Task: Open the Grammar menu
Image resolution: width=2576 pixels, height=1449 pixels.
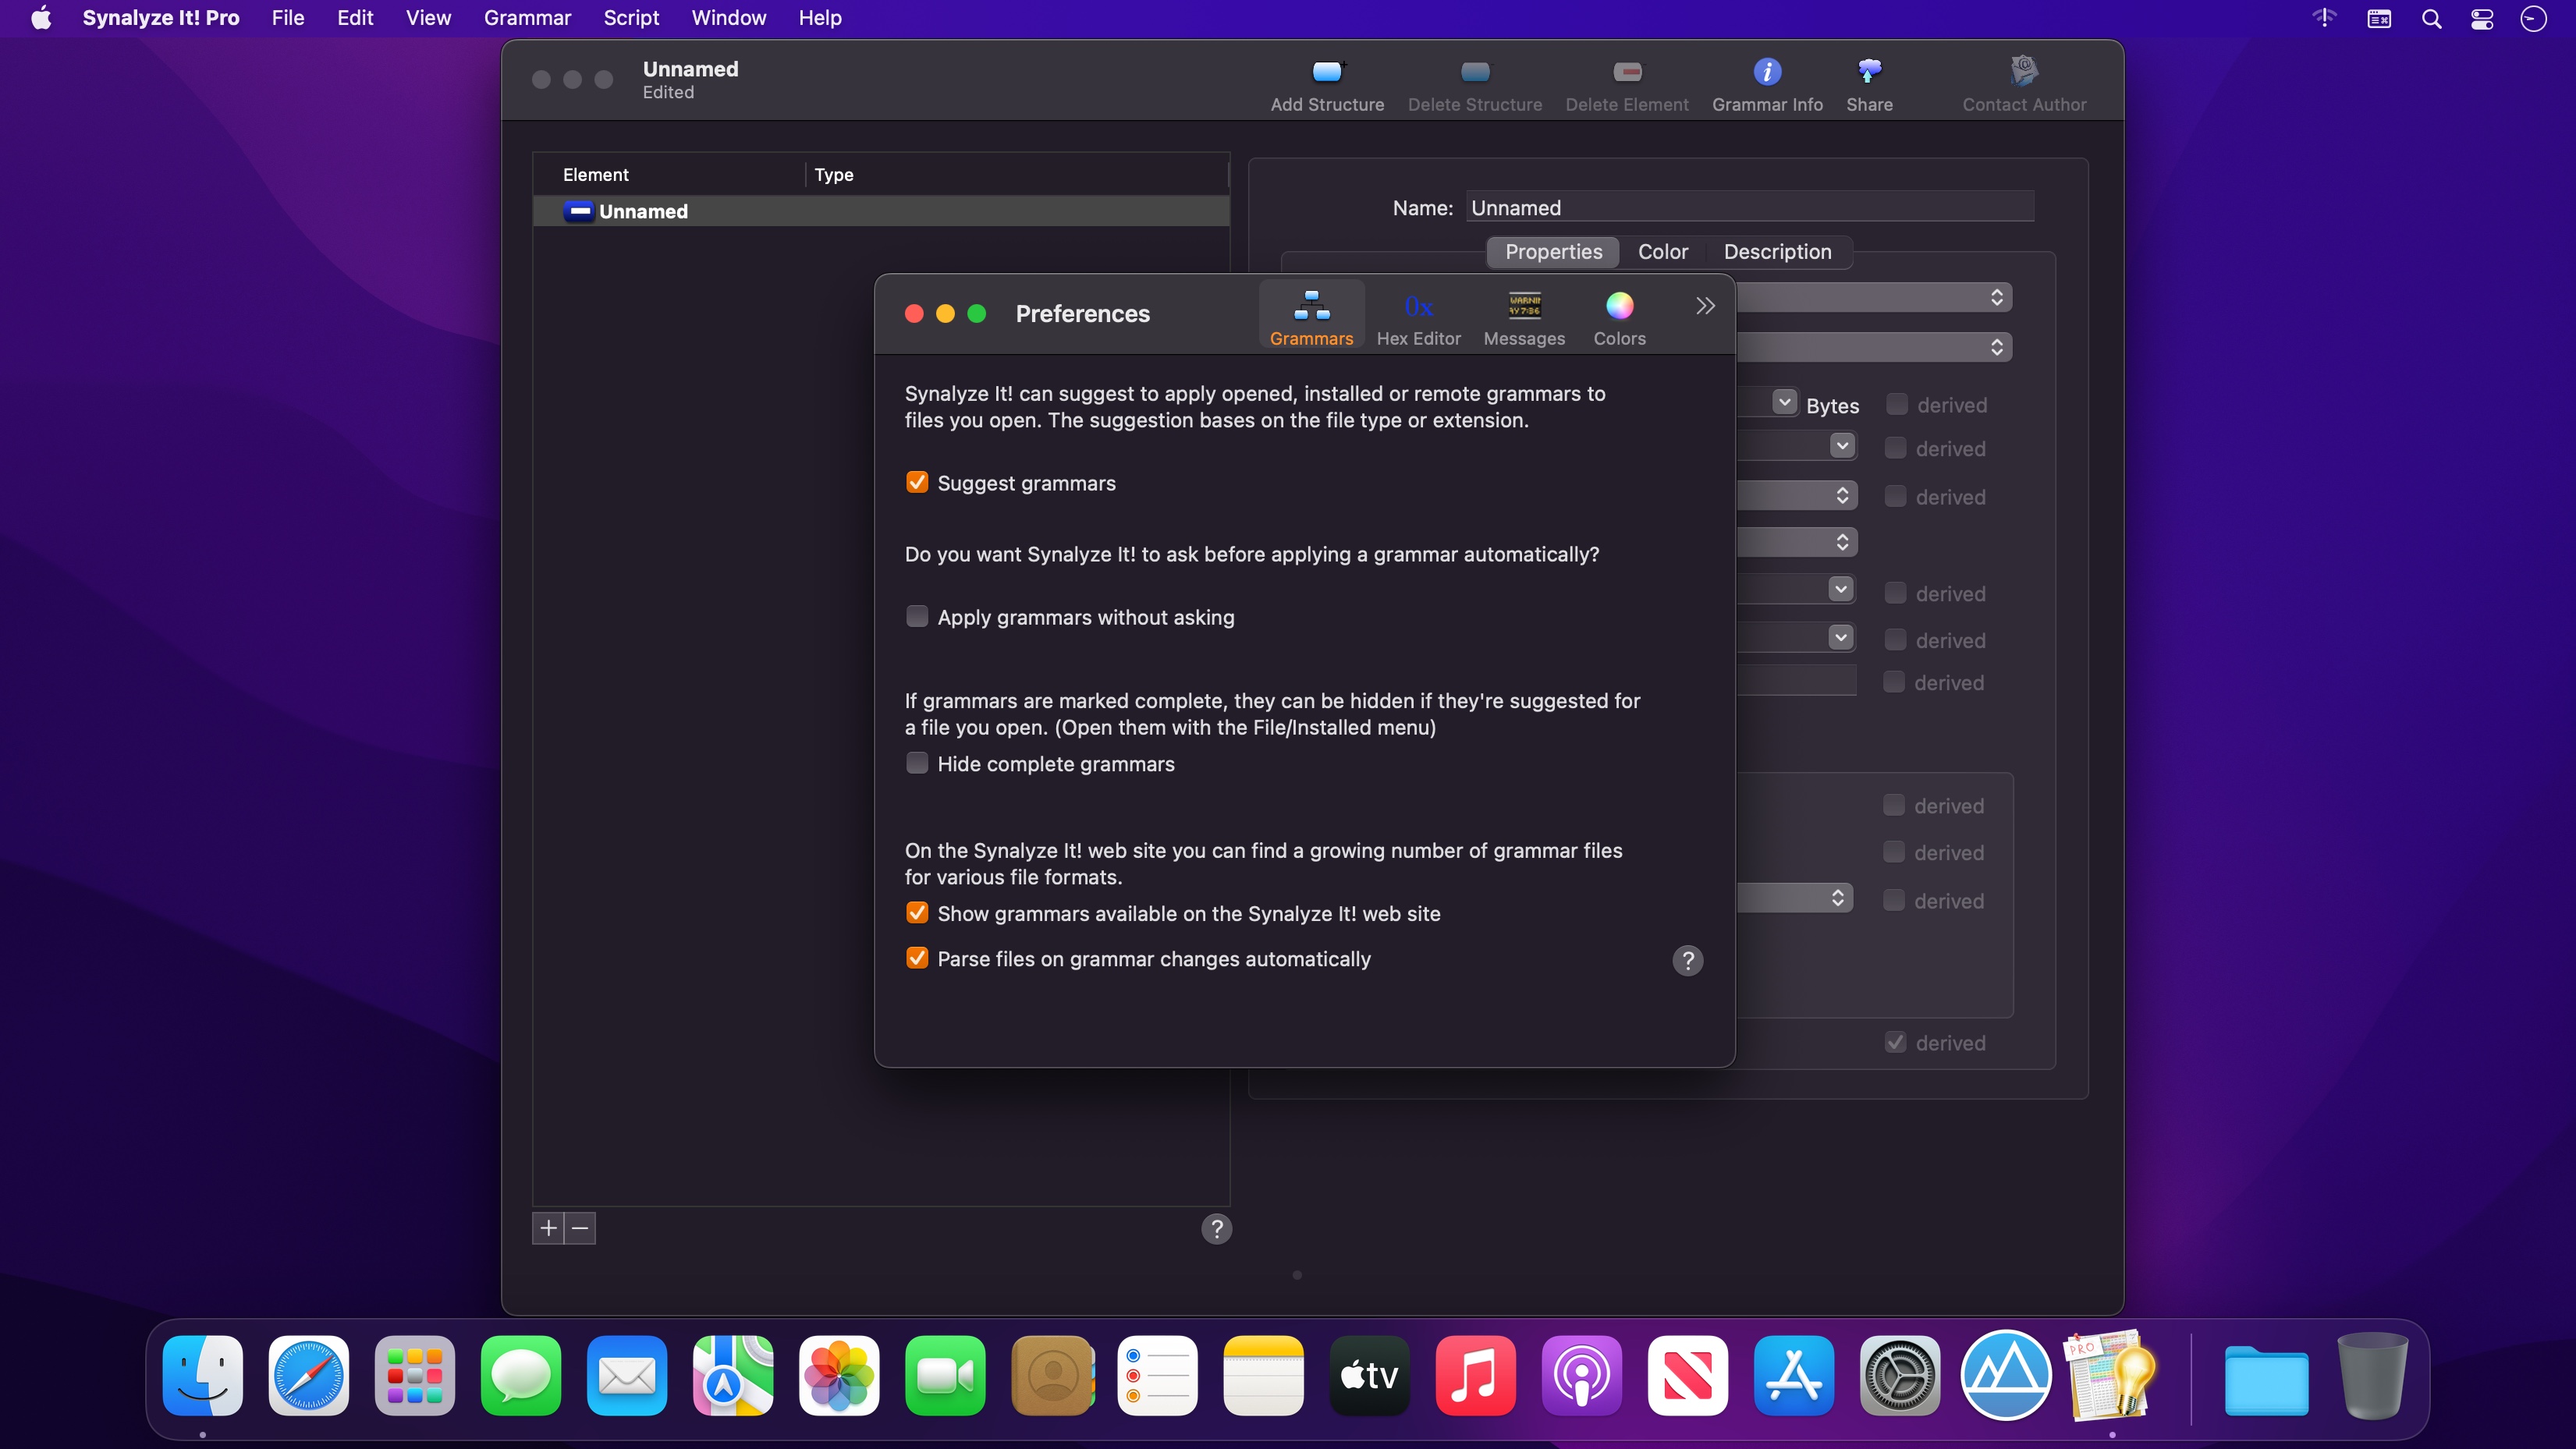Action: point(527,18)
